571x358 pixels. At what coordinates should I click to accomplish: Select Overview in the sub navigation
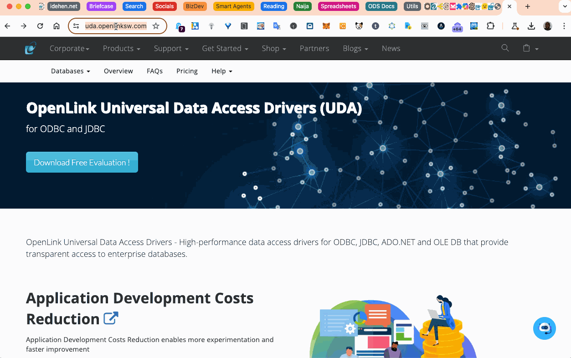[x=118, y=71]
